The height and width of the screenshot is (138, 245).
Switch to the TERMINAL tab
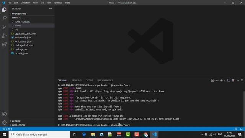[63, 80]
